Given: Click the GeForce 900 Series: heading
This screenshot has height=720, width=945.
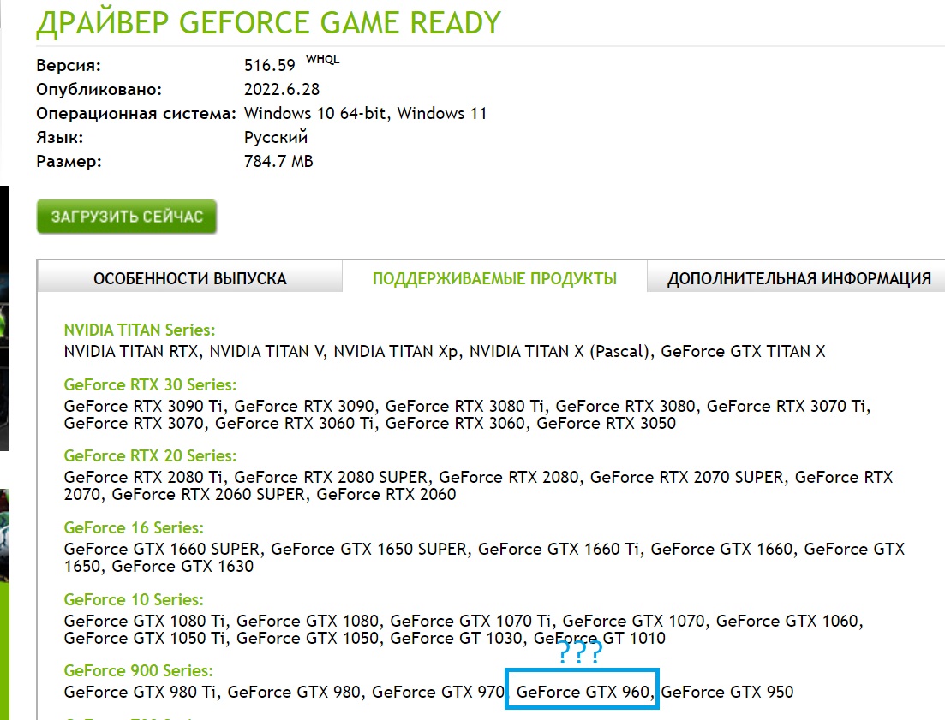Looking at the screenshot, I should point(139,670).
